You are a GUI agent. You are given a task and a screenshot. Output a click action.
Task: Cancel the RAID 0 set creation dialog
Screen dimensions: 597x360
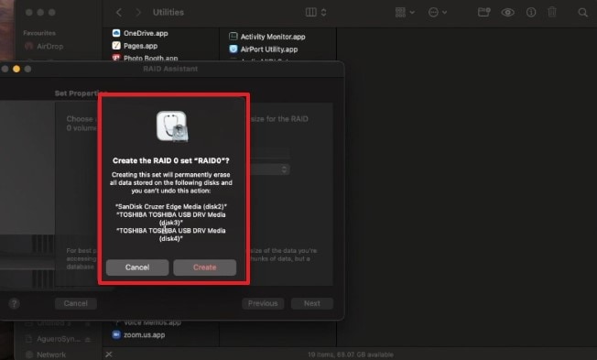137,267
